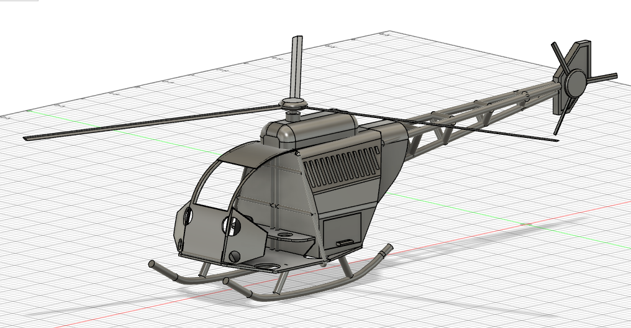Select the long left main rotor blade
Viewport: 631px width, 328px height.
(153, 122)
